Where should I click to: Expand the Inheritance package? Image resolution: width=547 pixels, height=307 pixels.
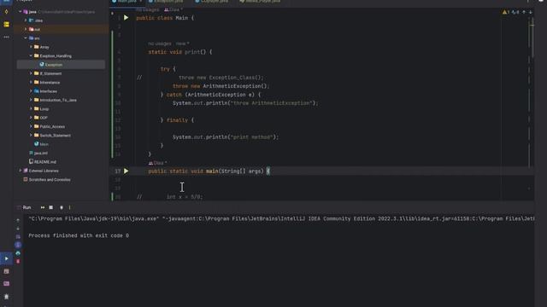click(x=31, y=82)
